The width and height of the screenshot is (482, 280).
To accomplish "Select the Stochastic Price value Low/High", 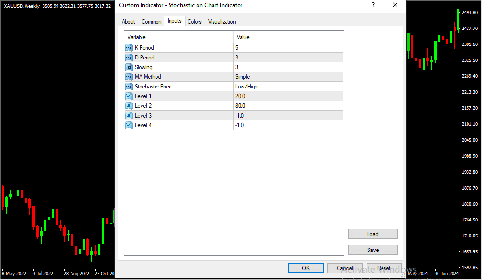I will [246, 87].
